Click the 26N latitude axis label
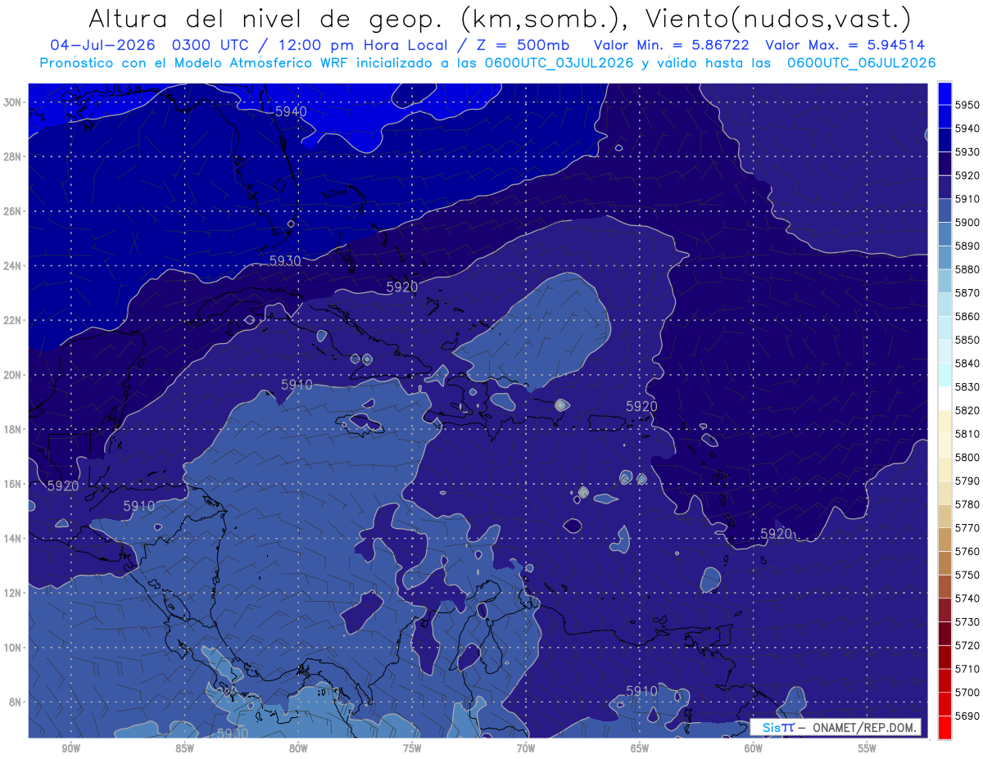The image size is (983, 759). [x=12, y=211]
